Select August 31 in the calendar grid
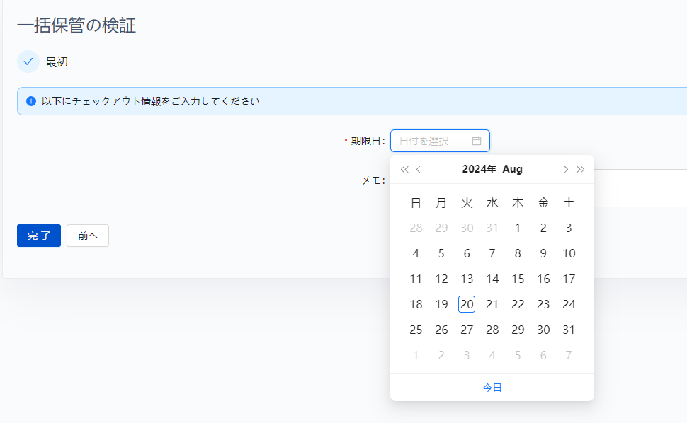Viewport: 687px width, 423px height. point(569,330)
